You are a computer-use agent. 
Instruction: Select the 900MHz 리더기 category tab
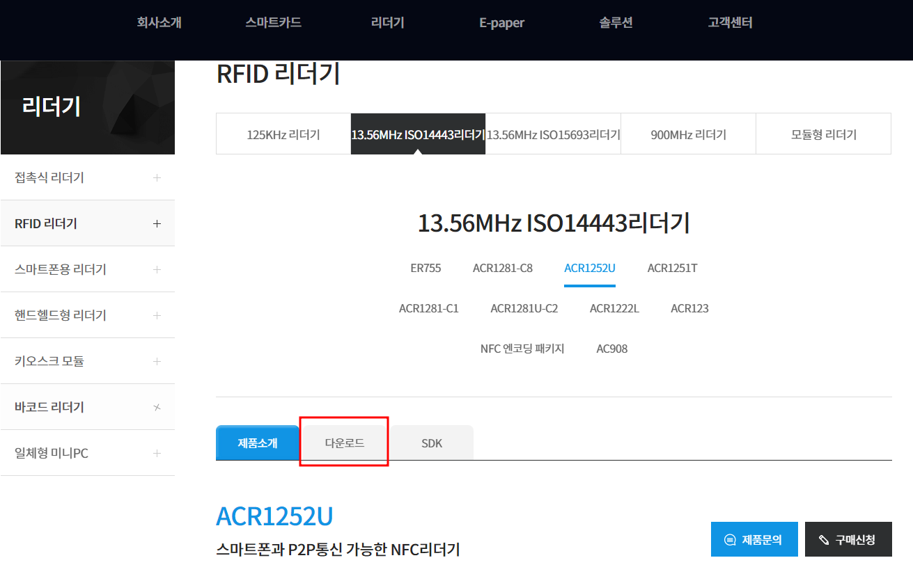click(x=688, y=134)
